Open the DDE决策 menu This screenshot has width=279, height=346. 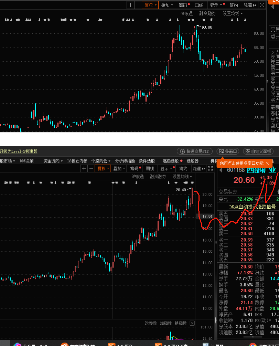26,161
